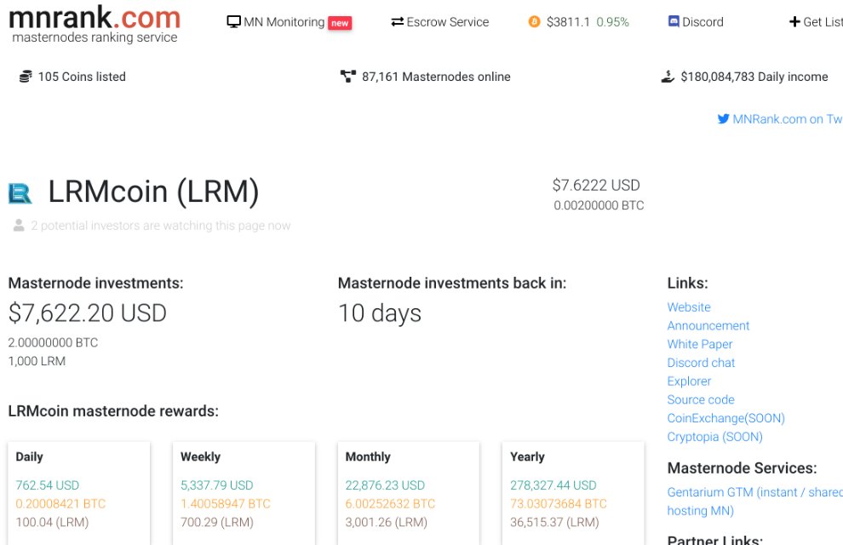Click the orange Bitcoin icon

535,21
